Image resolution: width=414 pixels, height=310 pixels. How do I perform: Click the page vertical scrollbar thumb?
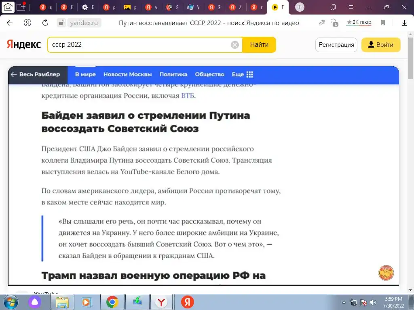click(x=411, y=58)
